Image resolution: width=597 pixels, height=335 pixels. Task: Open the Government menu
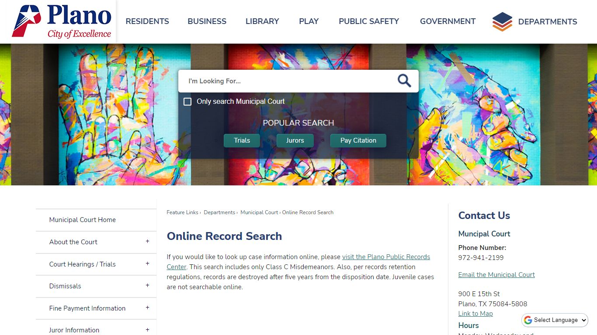(x=448, y=21)
